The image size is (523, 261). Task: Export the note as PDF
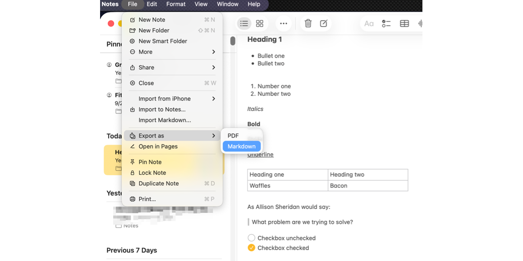pos(242,136)
